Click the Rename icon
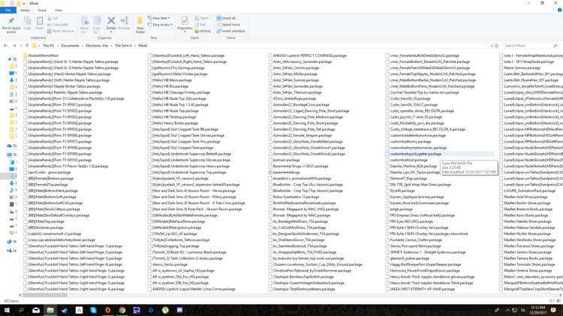 (124, 23)
